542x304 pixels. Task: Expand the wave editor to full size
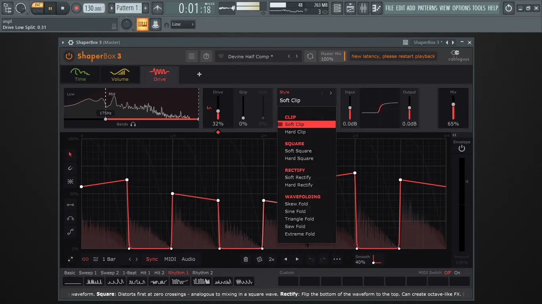click(70, 259)
